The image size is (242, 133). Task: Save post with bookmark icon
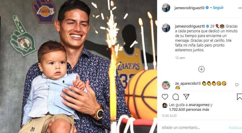pos(239,97)
